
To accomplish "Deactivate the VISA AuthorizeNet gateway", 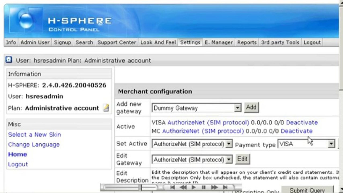I will pos(302,123).
